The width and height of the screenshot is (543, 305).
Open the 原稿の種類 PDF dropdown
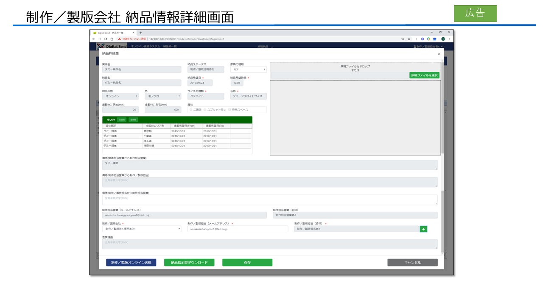(248, 69)
